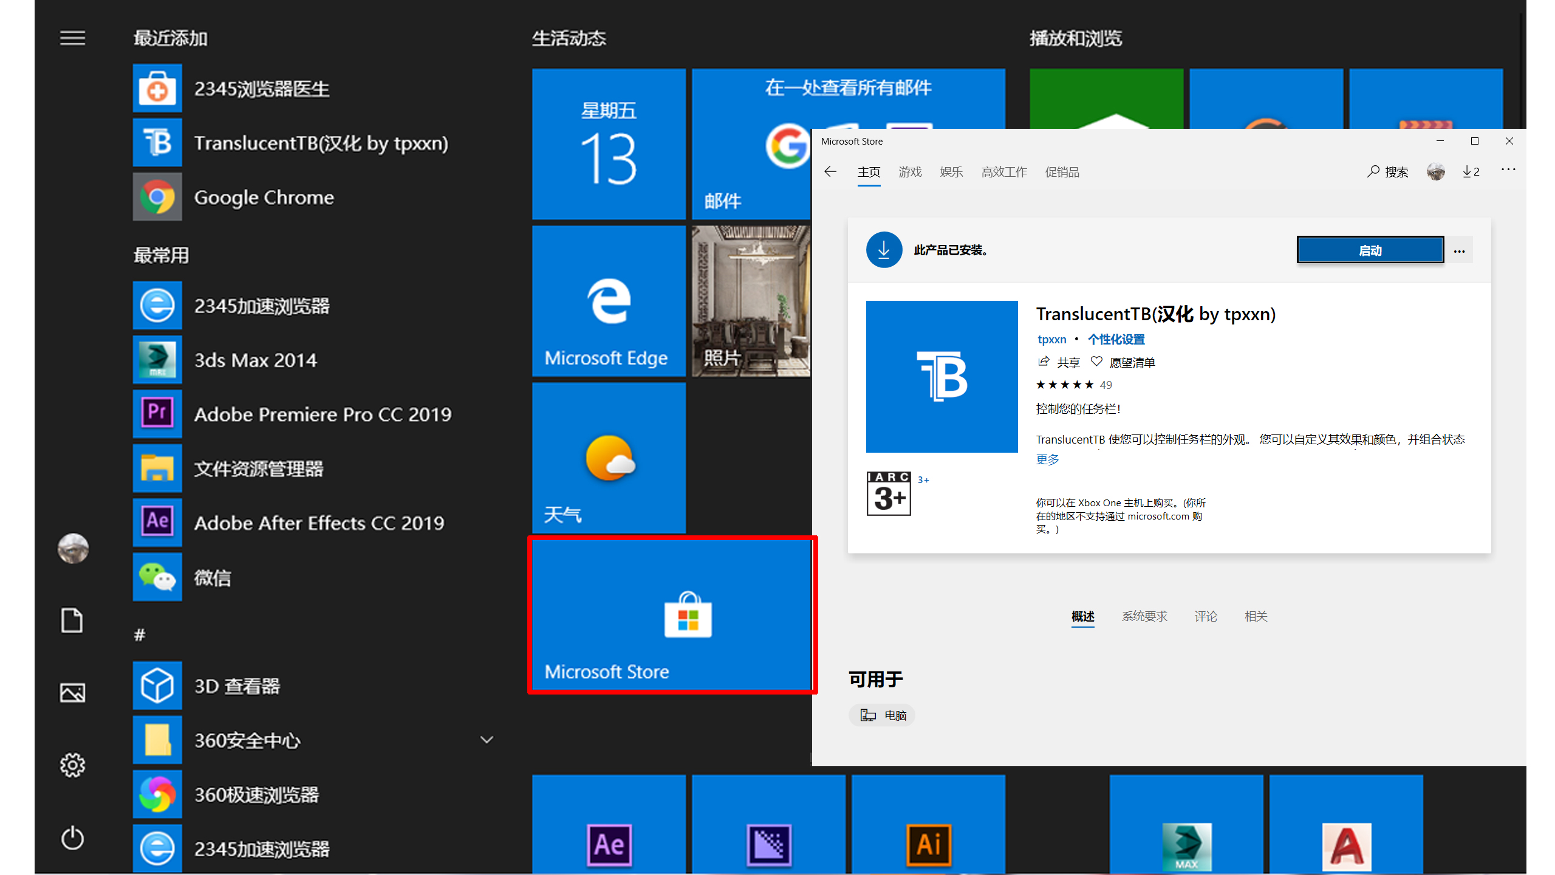Image resolution: width=1555 pixels, height=875 pixels.
Task: Click the 电脑 device availability chip
Action: click(882, 715)
